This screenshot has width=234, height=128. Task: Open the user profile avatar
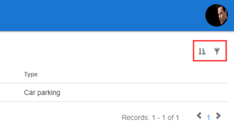click(x=217, y=15)
